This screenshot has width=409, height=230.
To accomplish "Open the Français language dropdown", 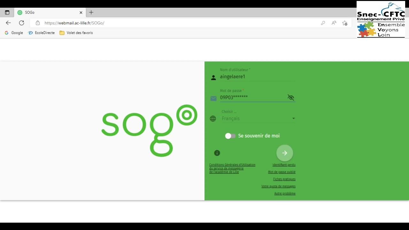I will (258, 119).
